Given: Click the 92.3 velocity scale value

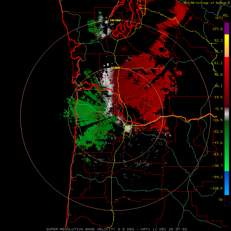Looking at the screenshot, I should coord(218,40).
